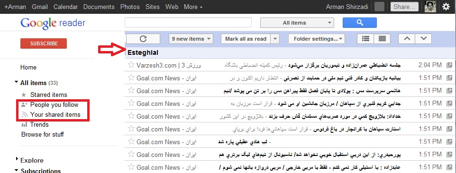Switch to list view icon

click(x=382, y=39)
